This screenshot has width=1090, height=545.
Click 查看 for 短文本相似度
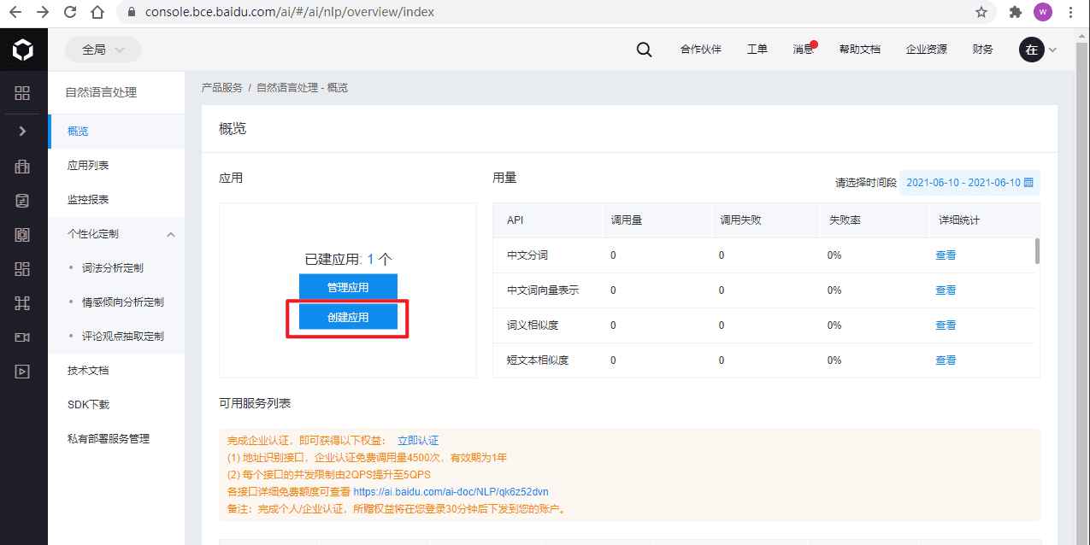(x=946, y=360)
